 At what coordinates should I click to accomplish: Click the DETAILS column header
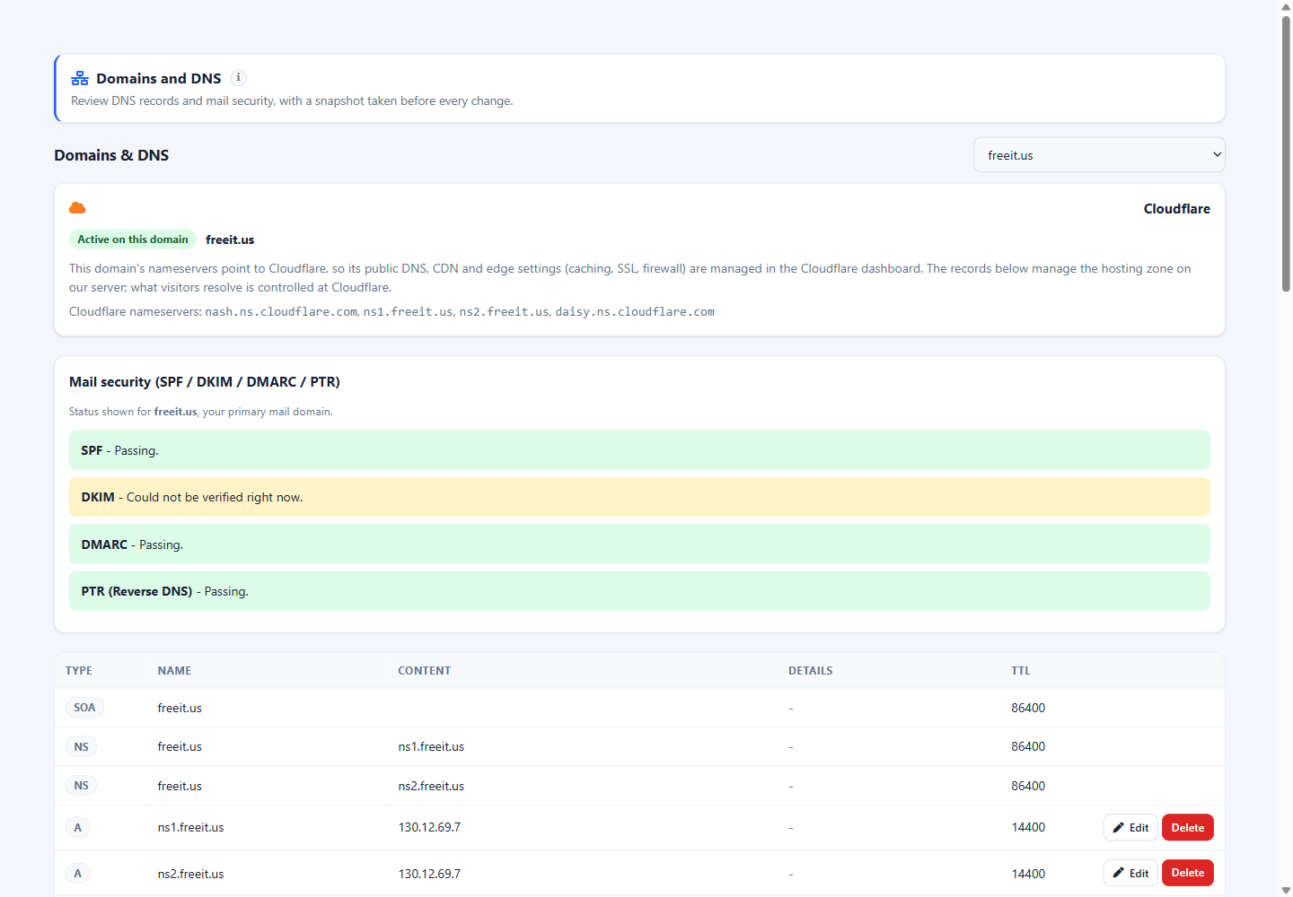click(811, 671)
